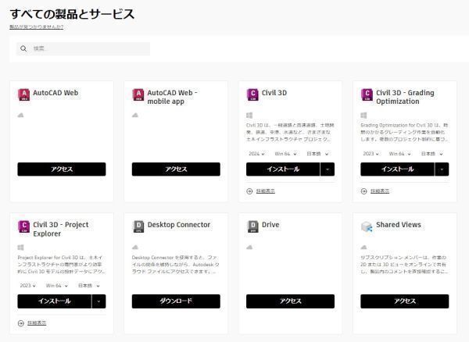Viewport: 469px width, 342px height.
Task: Click cloud platform icon under AutoCAD Web
Action: tap(20, 115)
